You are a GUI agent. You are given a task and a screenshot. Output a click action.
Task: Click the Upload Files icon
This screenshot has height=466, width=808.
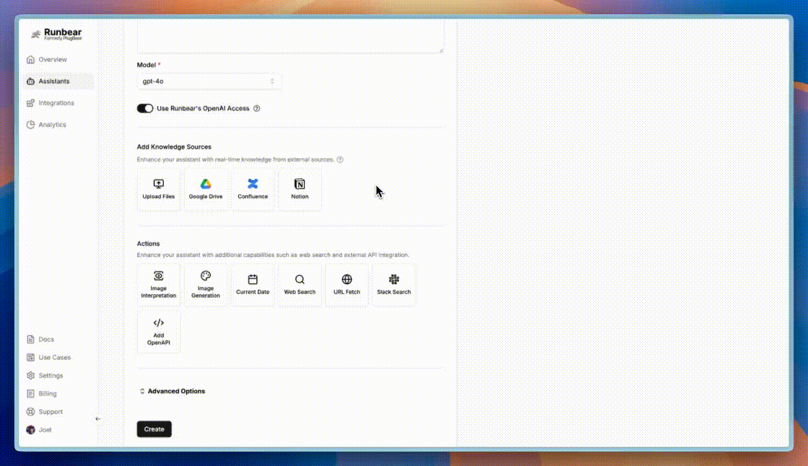[159, 189]
